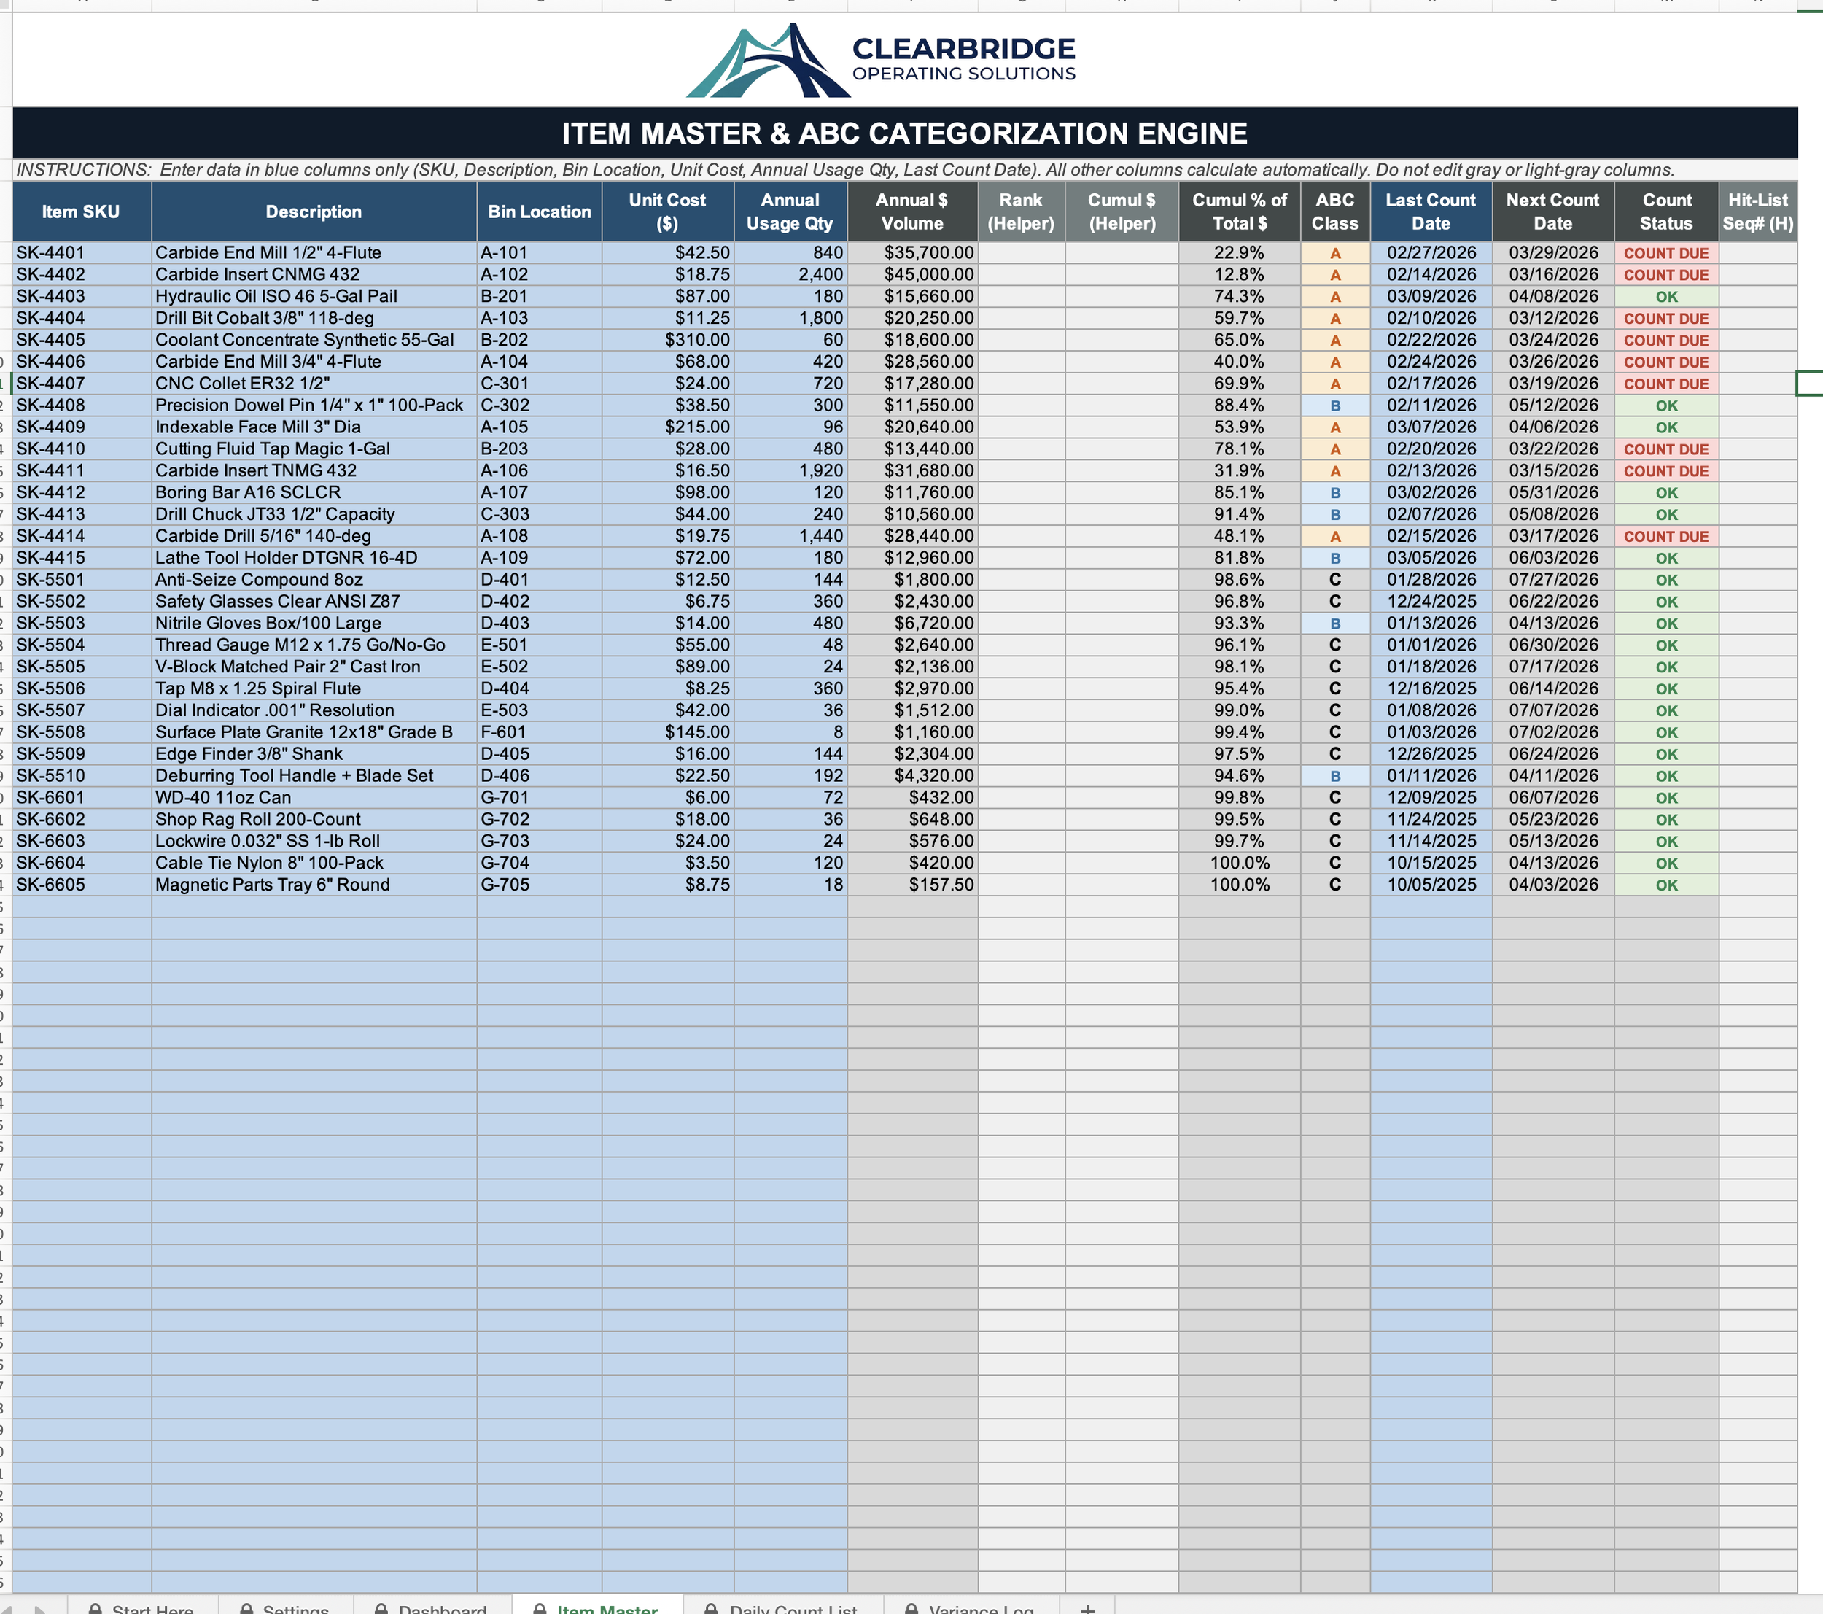Click last count date 10/05/2025
Viewport: 1823px width, 1614px height.
point(1431,884)
